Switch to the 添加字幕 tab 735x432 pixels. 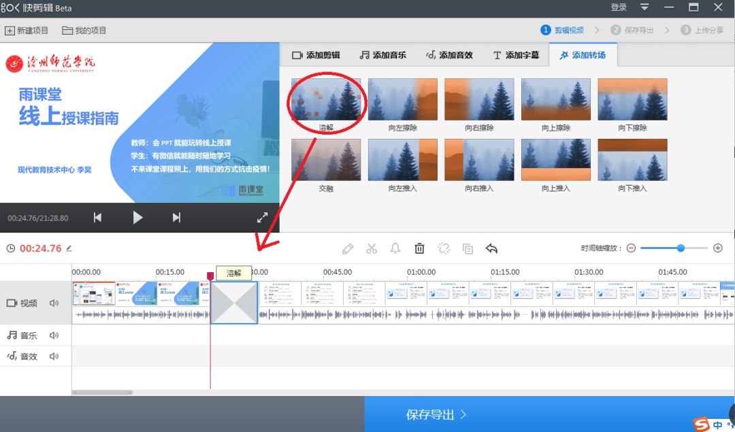pyautogui.click(x=516, y=55)
